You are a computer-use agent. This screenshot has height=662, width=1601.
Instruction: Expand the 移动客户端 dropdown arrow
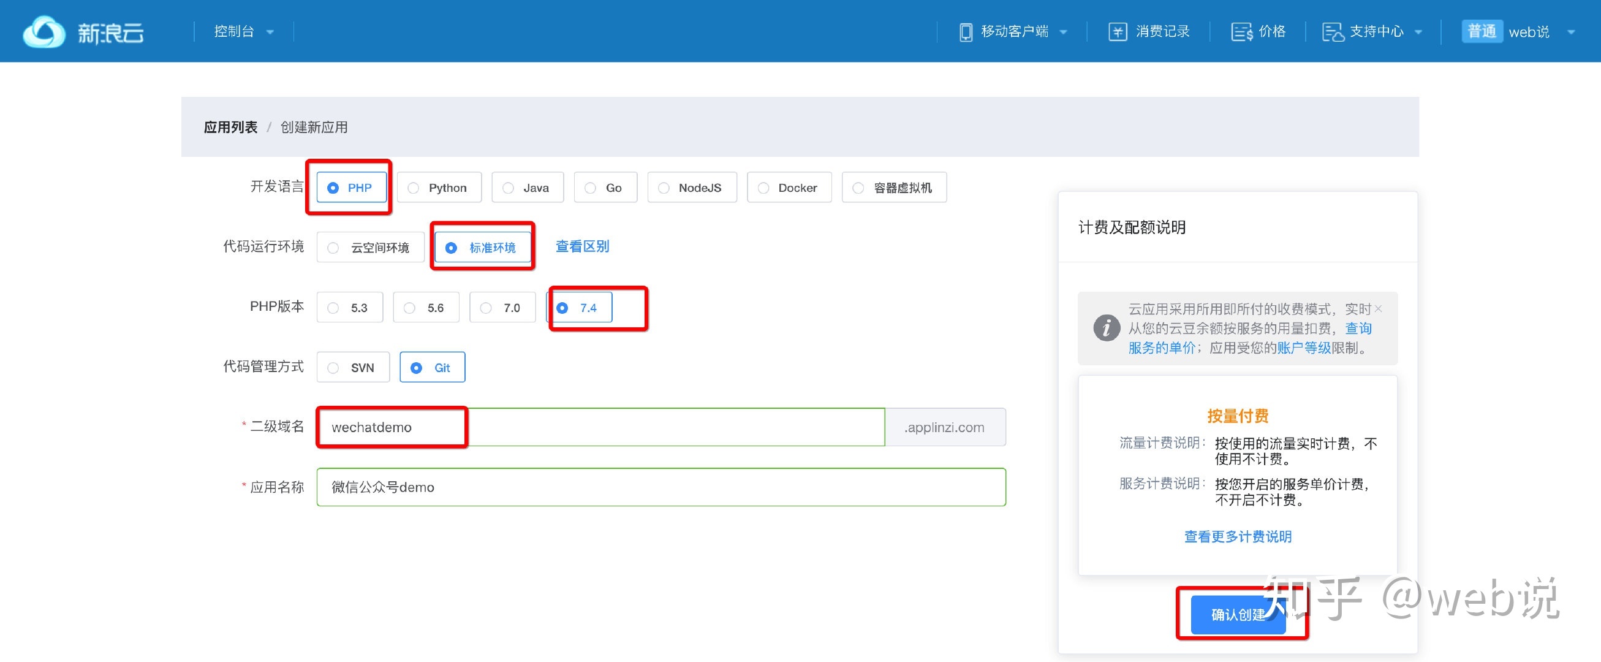(1064, 32)
